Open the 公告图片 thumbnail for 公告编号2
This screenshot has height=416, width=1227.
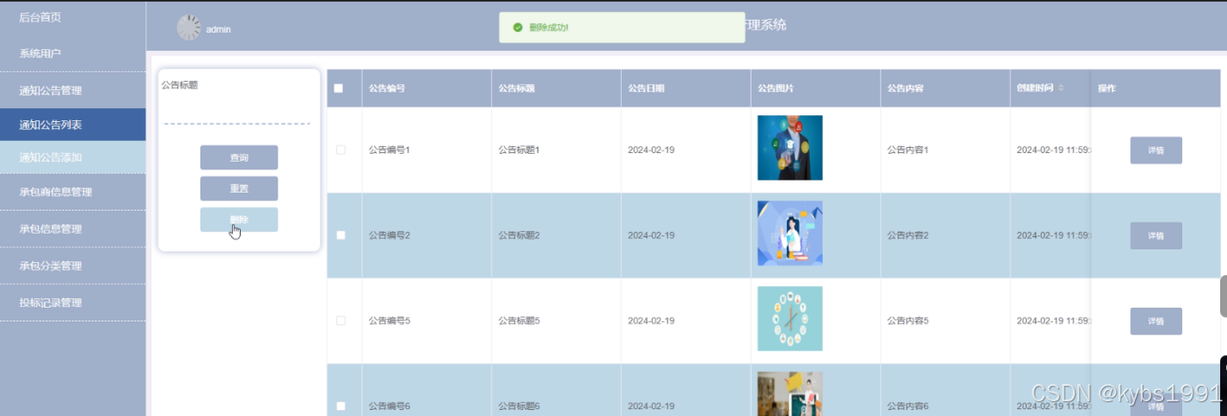(x=789, y=233)
